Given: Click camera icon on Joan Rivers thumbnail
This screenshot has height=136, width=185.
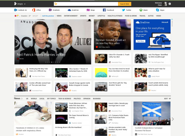Looking at the screenshot, I should pos(106,90).
